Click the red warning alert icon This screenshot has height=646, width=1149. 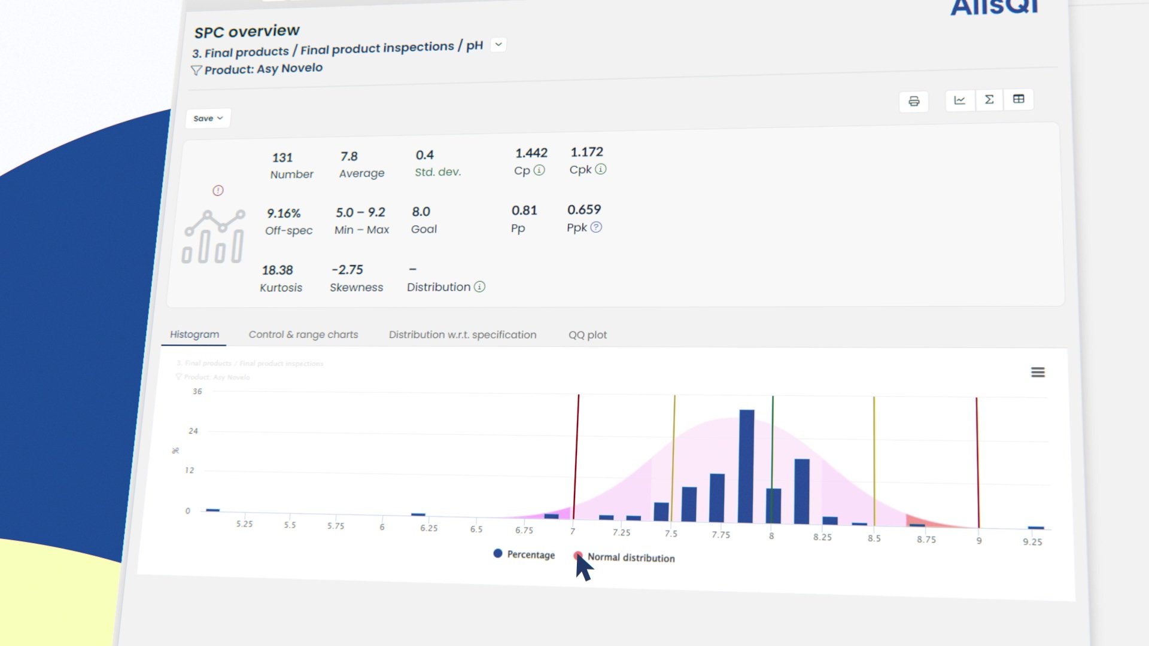[218, 190]
